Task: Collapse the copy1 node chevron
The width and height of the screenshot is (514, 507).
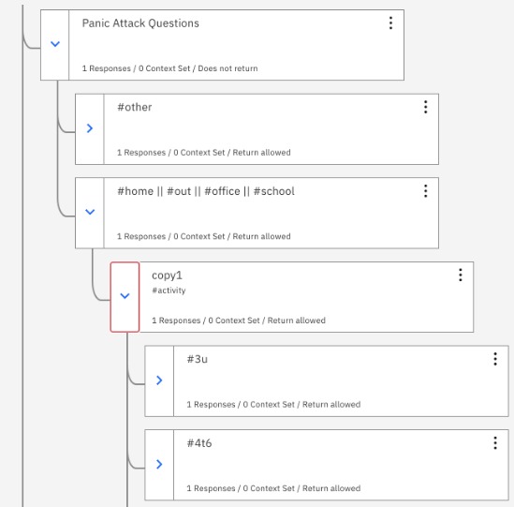Action: click(x=125, y=296)
